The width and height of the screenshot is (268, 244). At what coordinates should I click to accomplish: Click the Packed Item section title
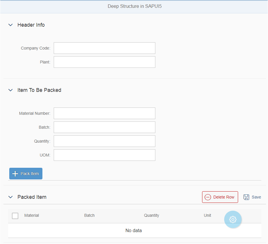32,197
